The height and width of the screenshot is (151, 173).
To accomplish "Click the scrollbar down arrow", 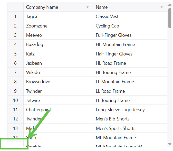I will pos(170,144).
